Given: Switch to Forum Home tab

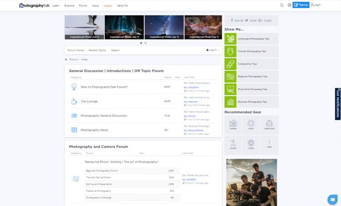Looking at the screenshot, I should coord(76,51).
